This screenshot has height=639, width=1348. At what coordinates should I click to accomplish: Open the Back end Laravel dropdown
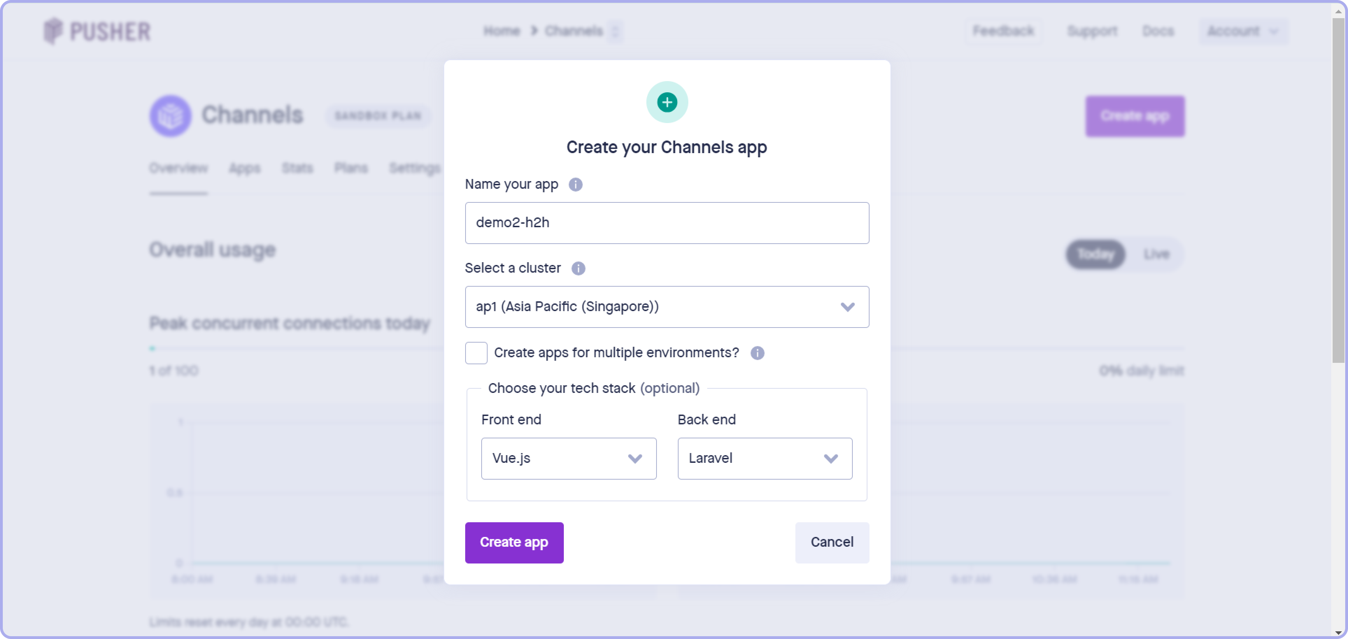click(765, 459)
